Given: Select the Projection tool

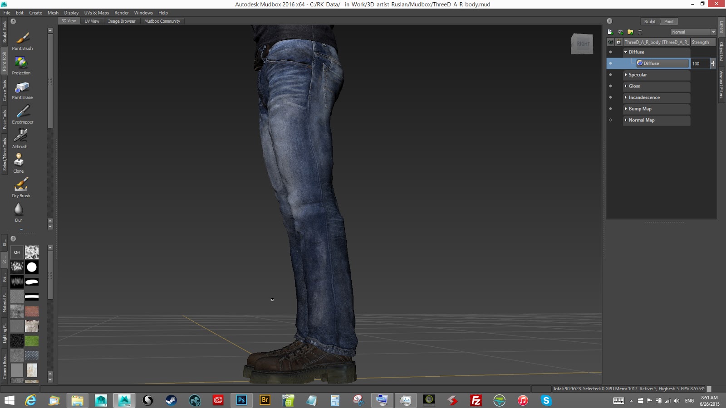Looking at the screenshot, I should tap(21, 66).
